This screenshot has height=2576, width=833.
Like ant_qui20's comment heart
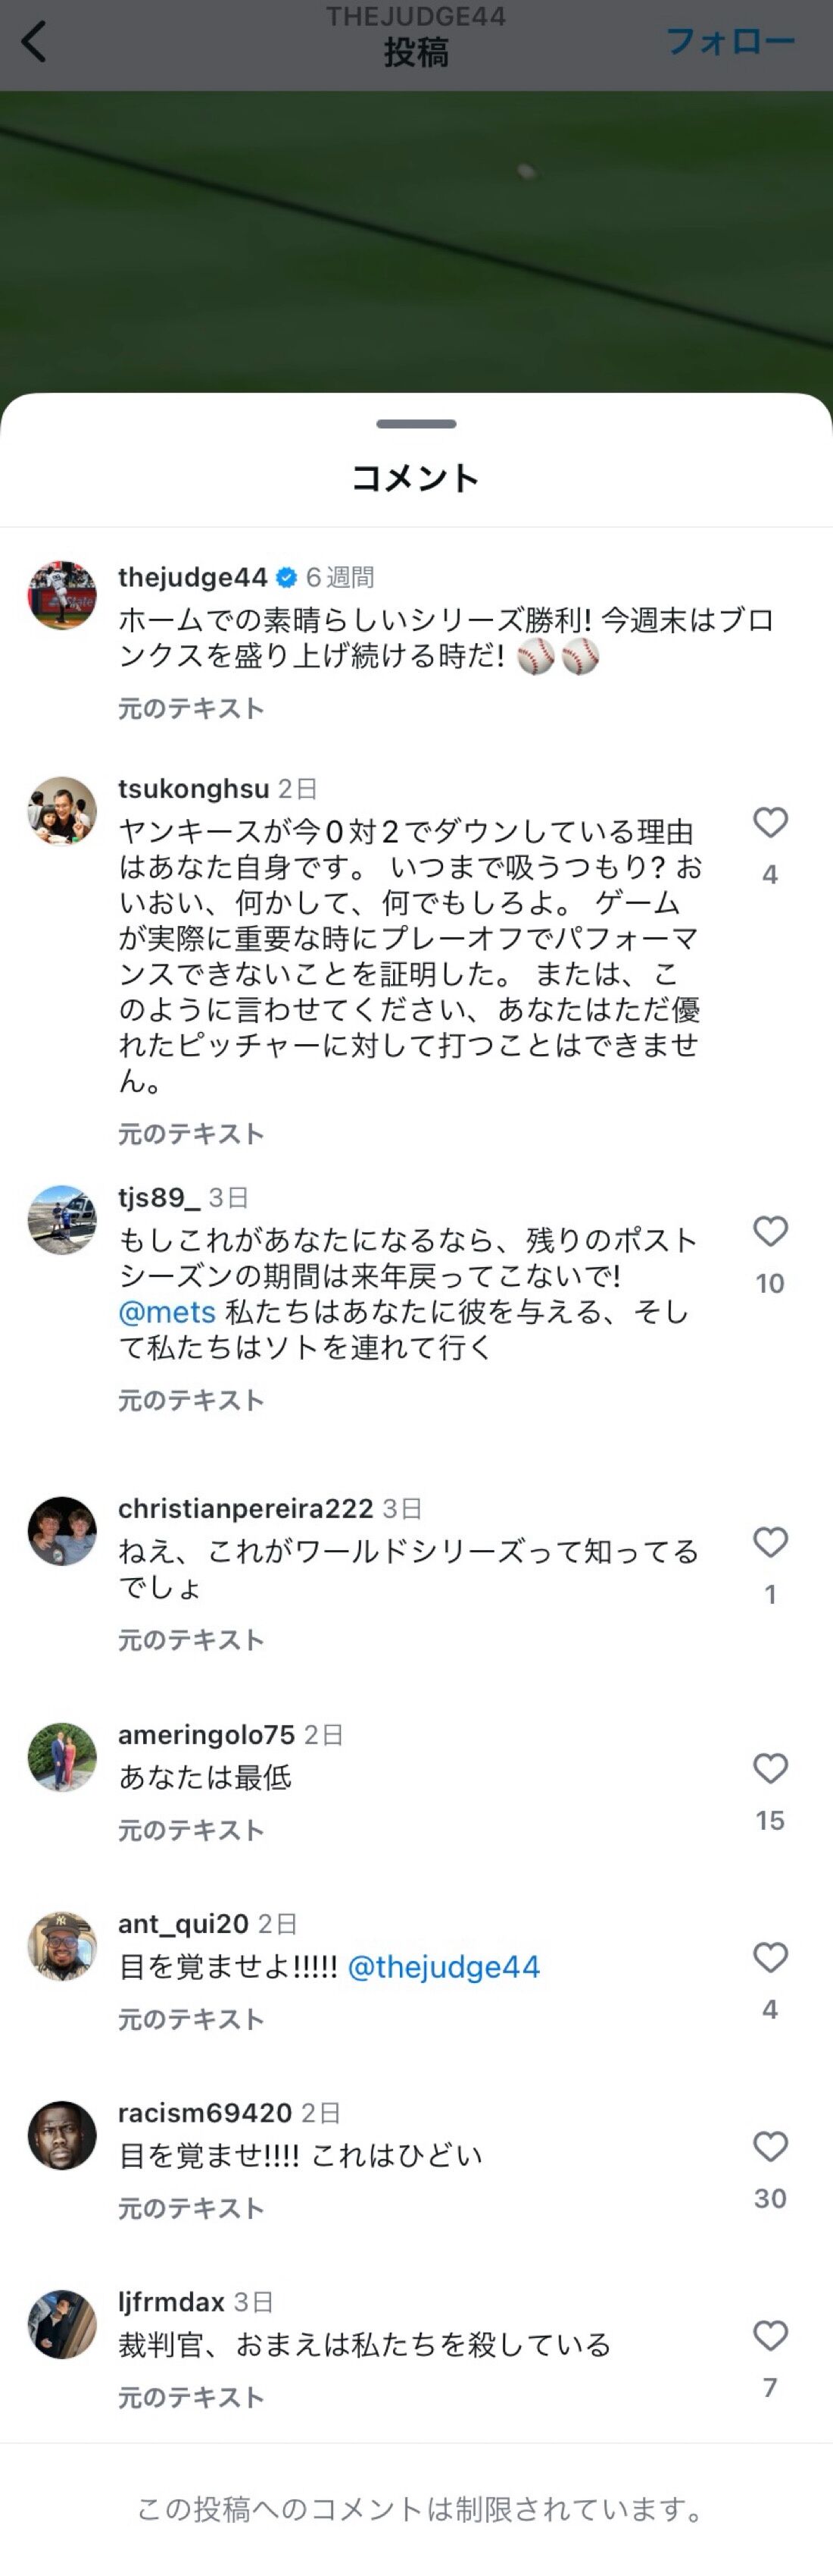click(770, 1957)
